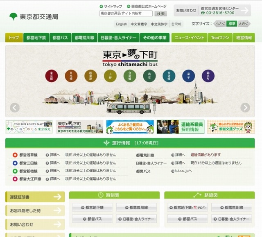Click the Tokyo Metropolitan Bureau green ginkgo logo

(14, 16)
